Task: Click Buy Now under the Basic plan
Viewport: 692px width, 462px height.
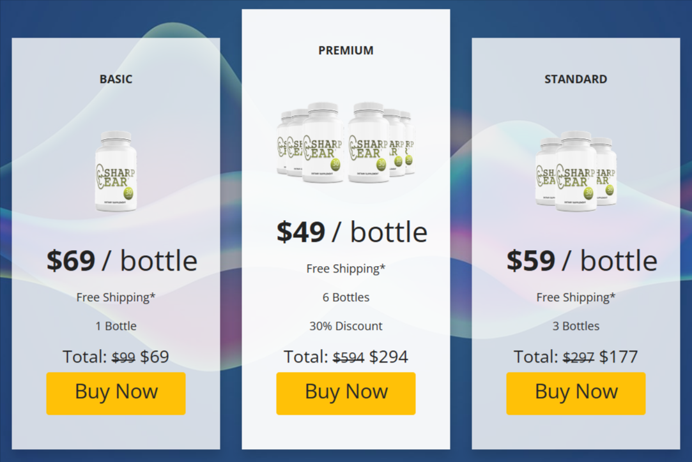Action: click(x=116, y=393)
